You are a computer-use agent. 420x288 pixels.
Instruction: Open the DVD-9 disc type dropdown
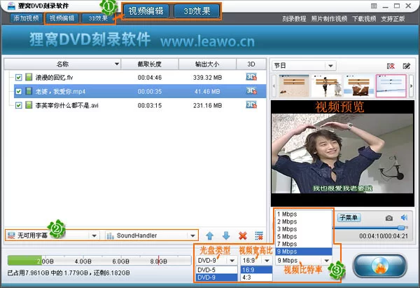coord(216,261)
